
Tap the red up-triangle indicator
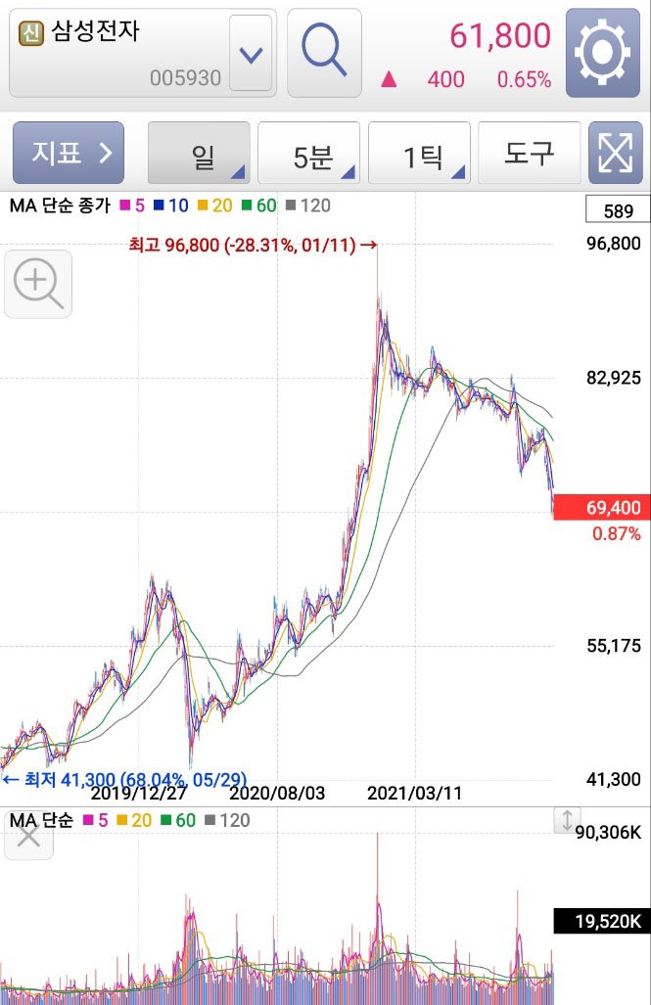(x=389, y=79)
